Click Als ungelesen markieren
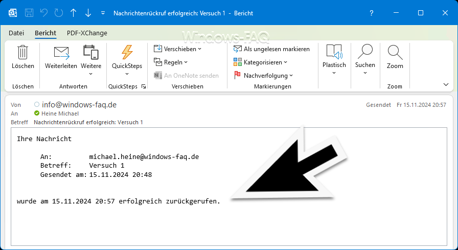The image size is (458, 250). (x=271, y=49)
